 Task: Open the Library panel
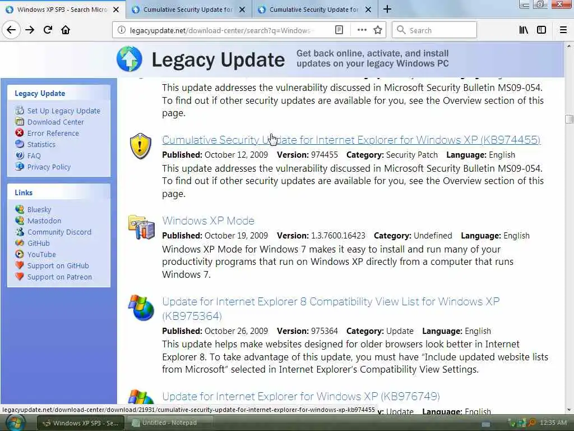tap(524, 30)
